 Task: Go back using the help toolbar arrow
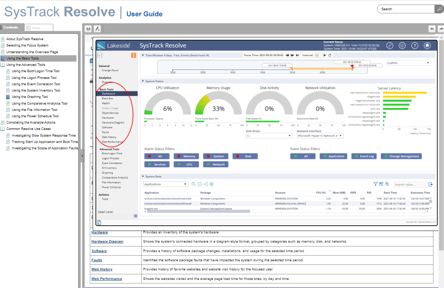[x=432, y=29]
